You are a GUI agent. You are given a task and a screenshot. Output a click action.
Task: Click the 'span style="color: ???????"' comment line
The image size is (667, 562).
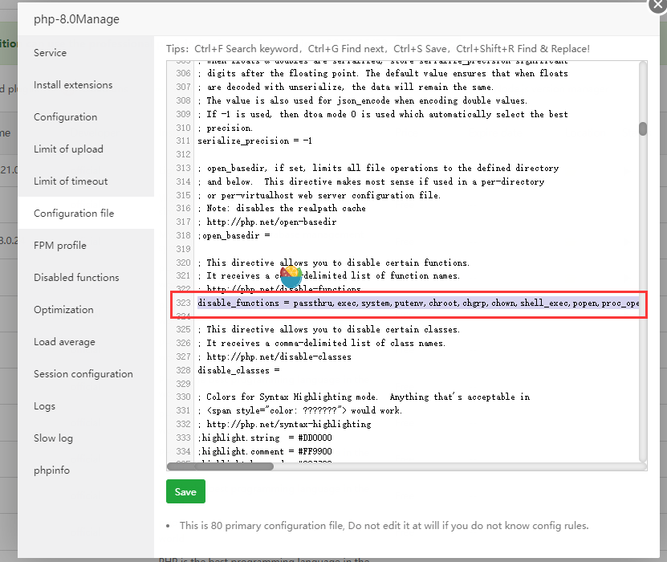point(300,410)
